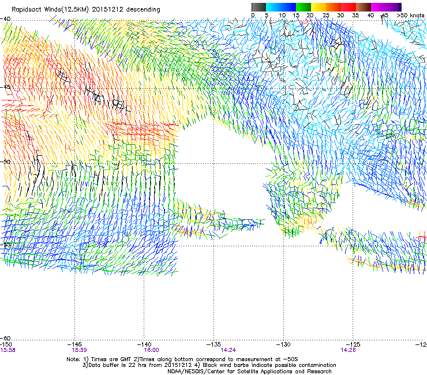Screen dimensions: 427x375
Task: Click the '15' legend scale label
Action: 296,15
